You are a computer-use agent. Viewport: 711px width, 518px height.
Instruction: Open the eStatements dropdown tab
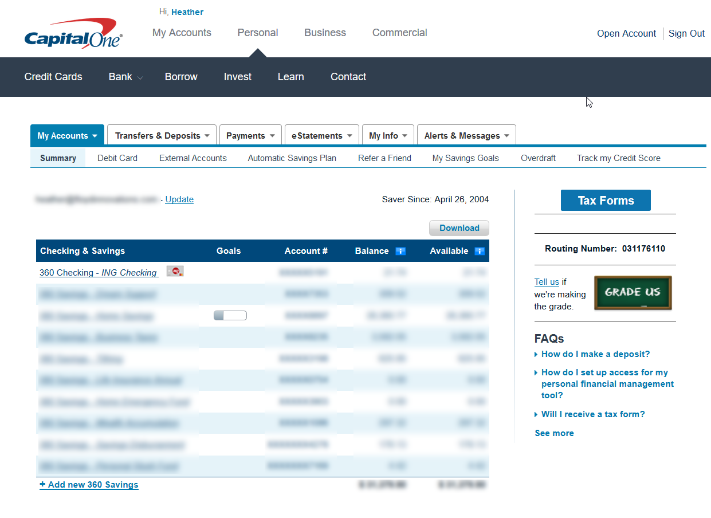[322, 136]
